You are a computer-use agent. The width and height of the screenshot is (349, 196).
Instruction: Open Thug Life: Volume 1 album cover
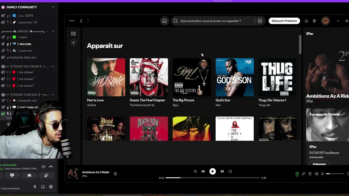click(278, 77)
